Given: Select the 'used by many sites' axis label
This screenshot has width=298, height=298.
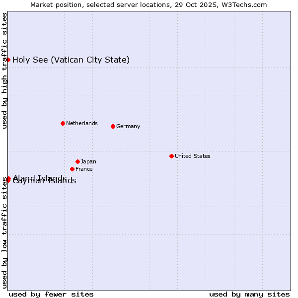Looking at the screenshot, I should tap(249, 294).
